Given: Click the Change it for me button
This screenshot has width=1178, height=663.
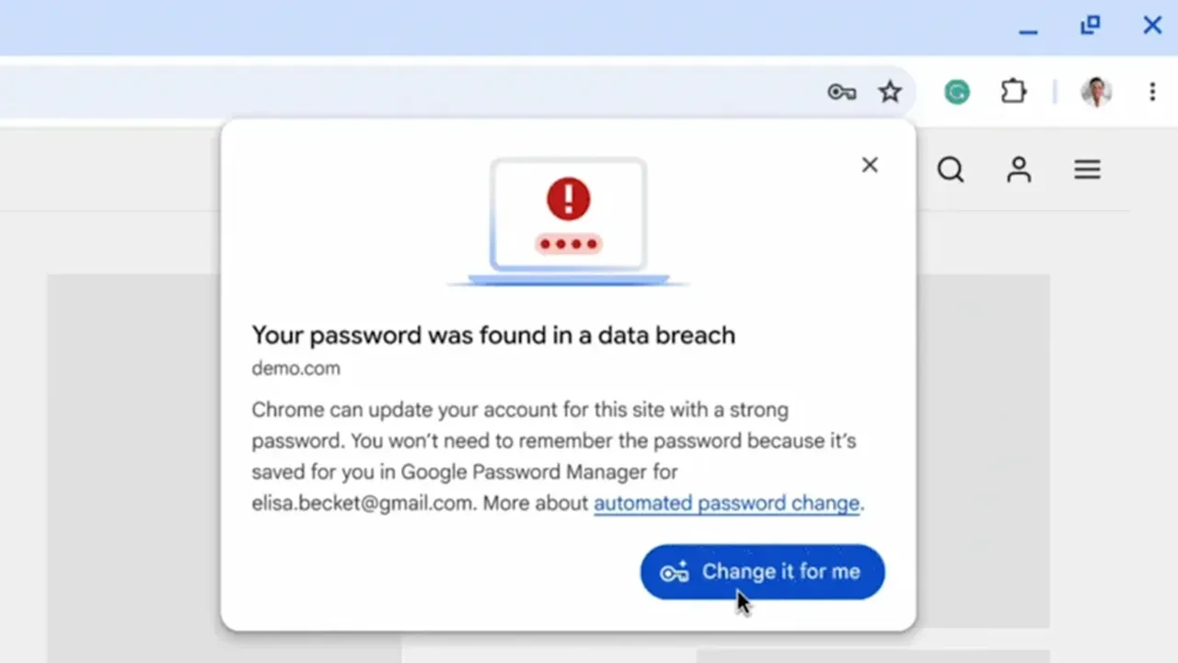Looking at the screenshot, I should (x=762, y=572).
